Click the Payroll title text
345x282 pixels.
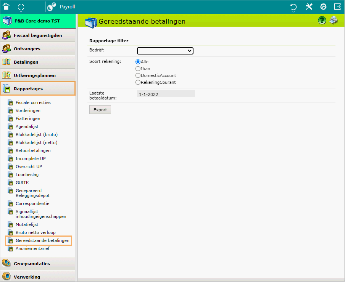click(67, 7)
